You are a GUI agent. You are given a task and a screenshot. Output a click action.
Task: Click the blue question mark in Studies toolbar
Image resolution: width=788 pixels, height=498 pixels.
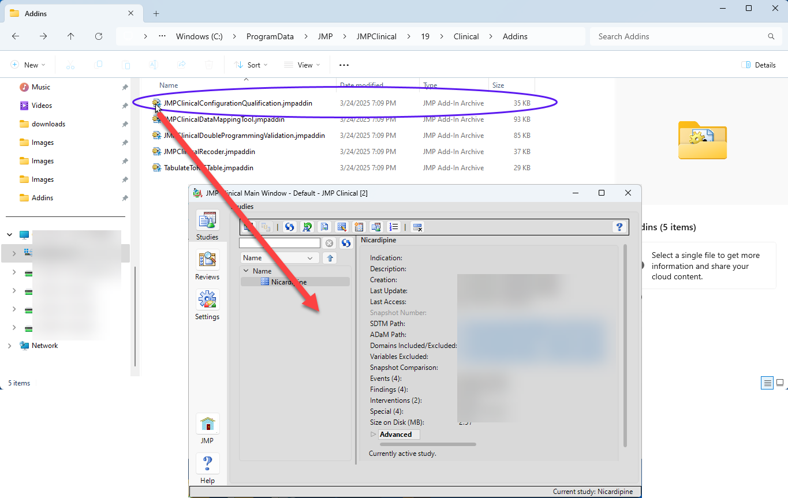pyautogui.click(x=619, y=227)
